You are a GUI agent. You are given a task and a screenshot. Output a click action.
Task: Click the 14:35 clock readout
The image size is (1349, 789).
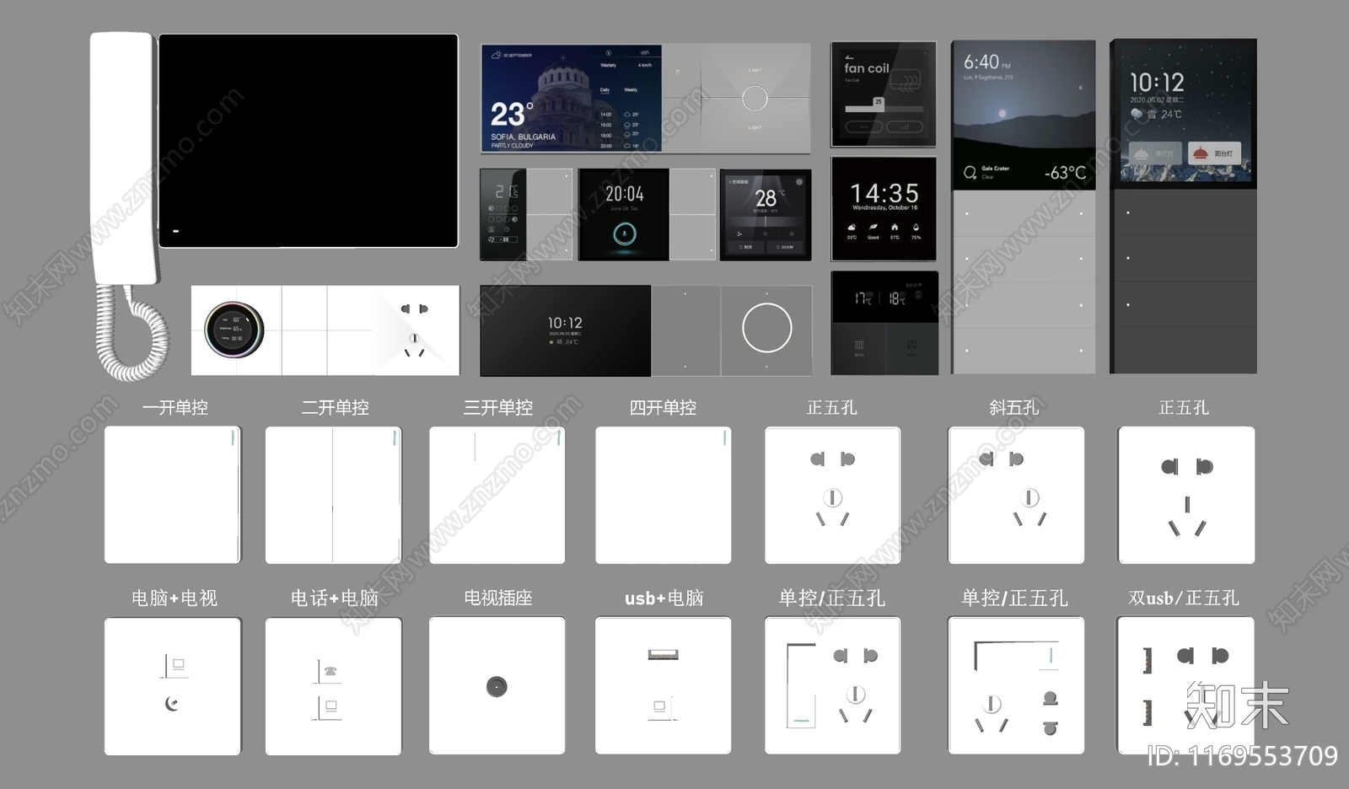pos(884,193)
